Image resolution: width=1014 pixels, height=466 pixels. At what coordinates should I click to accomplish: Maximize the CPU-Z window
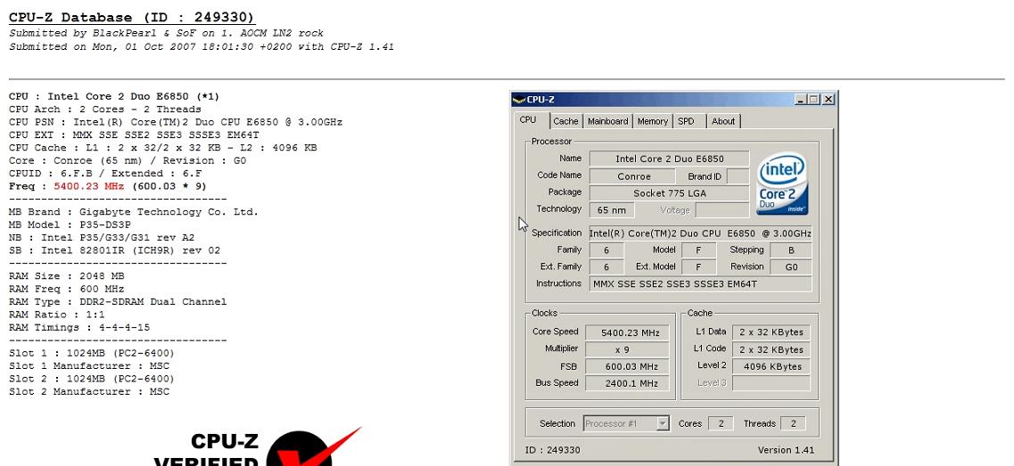coord(813,100)
